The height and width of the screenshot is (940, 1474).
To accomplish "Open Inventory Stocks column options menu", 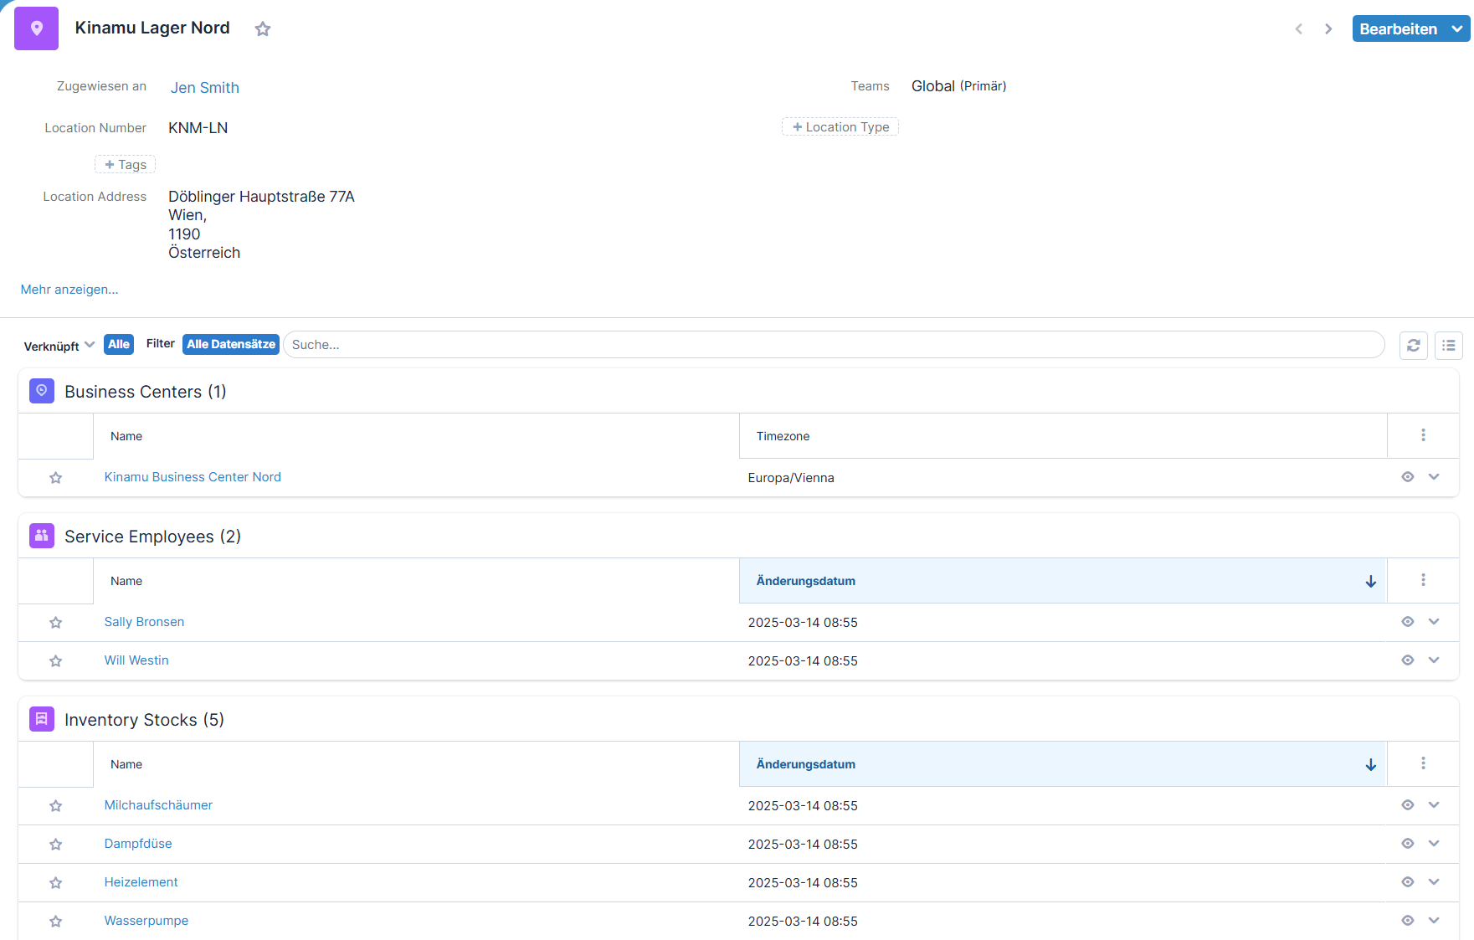I will tap(1423, 763).
